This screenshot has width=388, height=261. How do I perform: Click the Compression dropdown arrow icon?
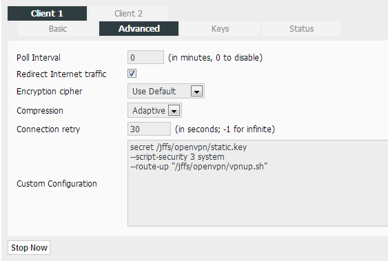pyautogui.click(x=174, y=110)
